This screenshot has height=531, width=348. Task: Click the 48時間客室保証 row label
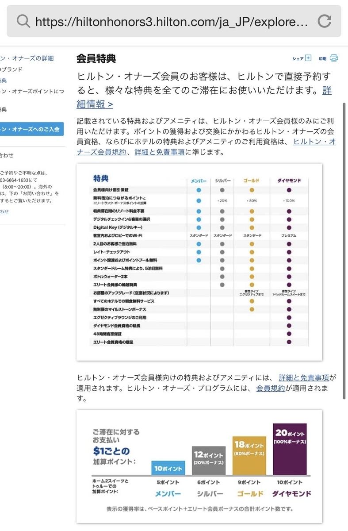pyautogui.click(x=107, y=334)
